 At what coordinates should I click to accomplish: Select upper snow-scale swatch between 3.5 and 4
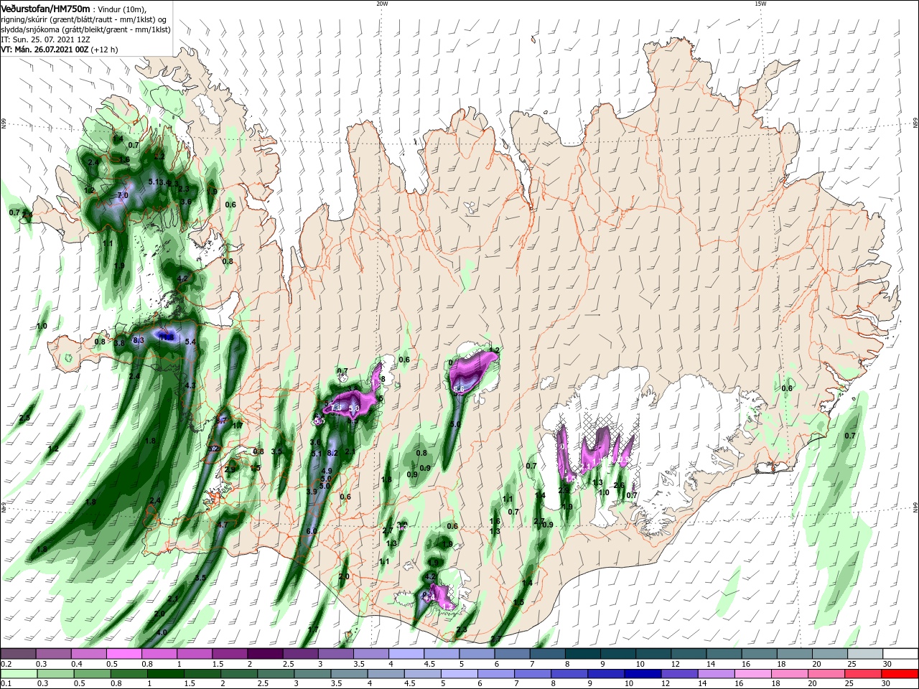(370, 654)
